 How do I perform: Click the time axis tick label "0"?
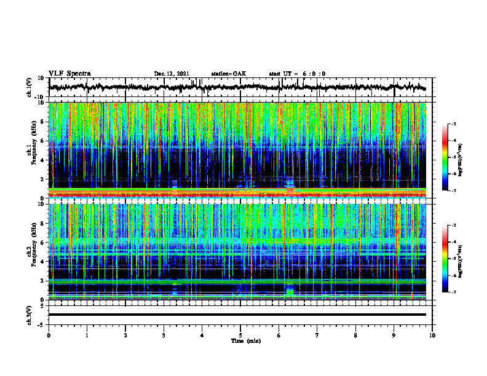click(49, 335)
